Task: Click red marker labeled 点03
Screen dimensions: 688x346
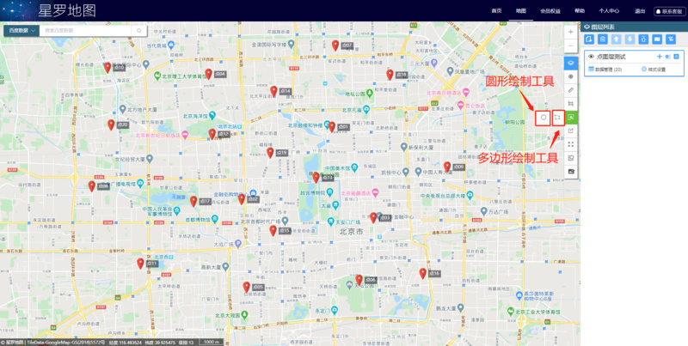Action: [373, 218]
